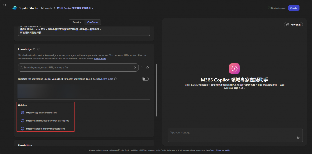
Task: Click the agent avatar icon in preview
Action: [234, 69]
